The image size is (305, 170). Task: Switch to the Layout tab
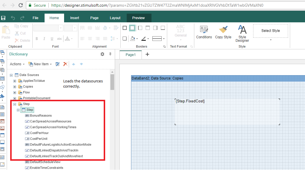click(x=115, y=18)
